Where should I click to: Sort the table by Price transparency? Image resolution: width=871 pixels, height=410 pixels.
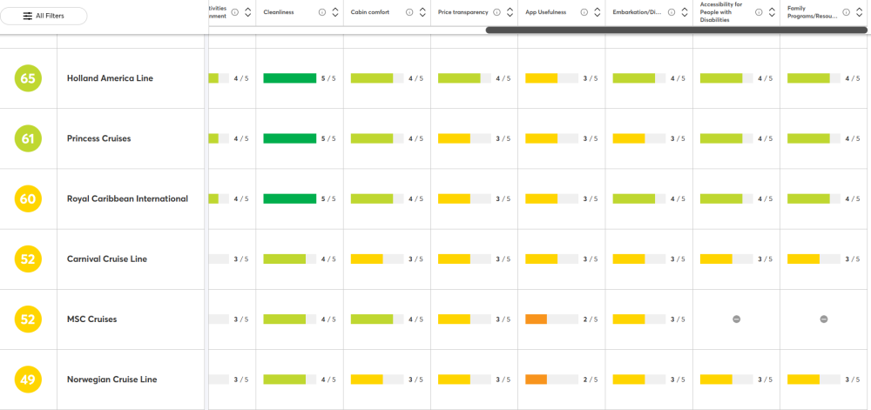click(510, 12)
